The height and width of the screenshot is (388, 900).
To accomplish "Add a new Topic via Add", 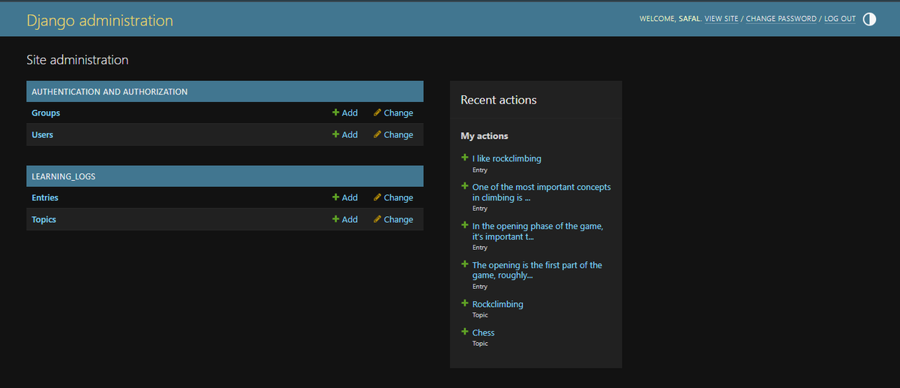I will tap(345, 219).
